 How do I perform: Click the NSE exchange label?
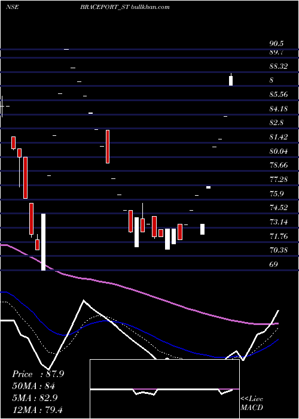[13, 7]
